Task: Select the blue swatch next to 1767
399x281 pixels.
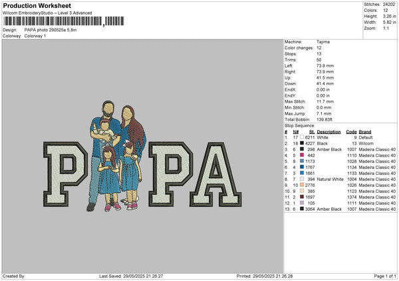Action: click(302, 167)
